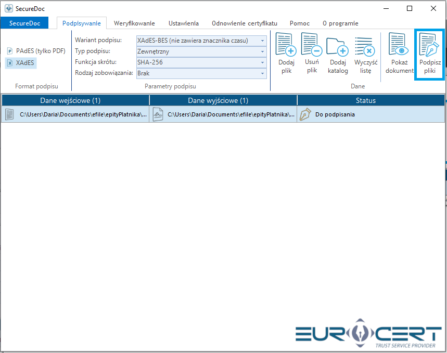Click the pen status icon beside Do podpisania
The height and width of the screenshot is (353, 447).
pyautogui.click(x=305, y=114)
